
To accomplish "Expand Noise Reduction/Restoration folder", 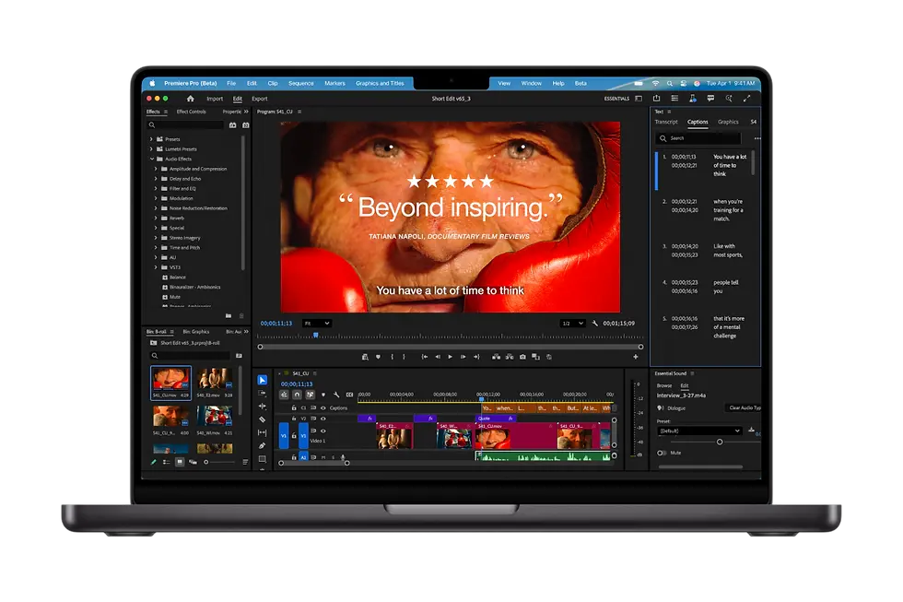I will click(156, 208).
